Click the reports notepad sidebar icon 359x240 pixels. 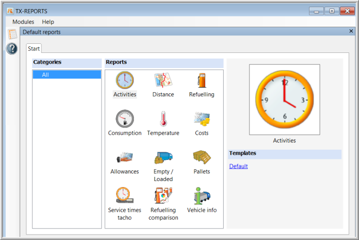[x=12, y=34]
